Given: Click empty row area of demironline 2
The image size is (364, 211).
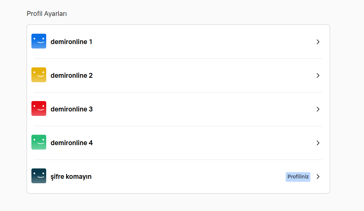Looking at the screenshot, I should pyautogui.click(x=204, y=76).
